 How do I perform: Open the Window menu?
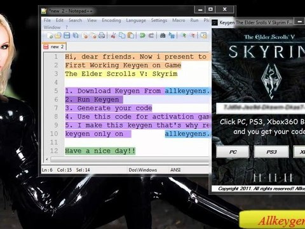pos(52,27)
